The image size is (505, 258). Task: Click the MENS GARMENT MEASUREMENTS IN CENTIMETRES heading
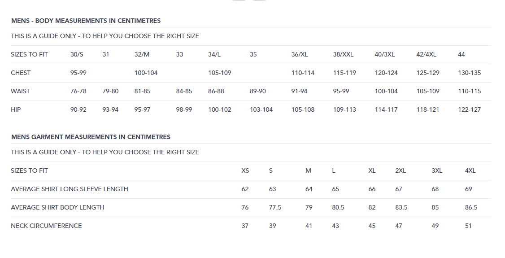click(x=91, y=137)
